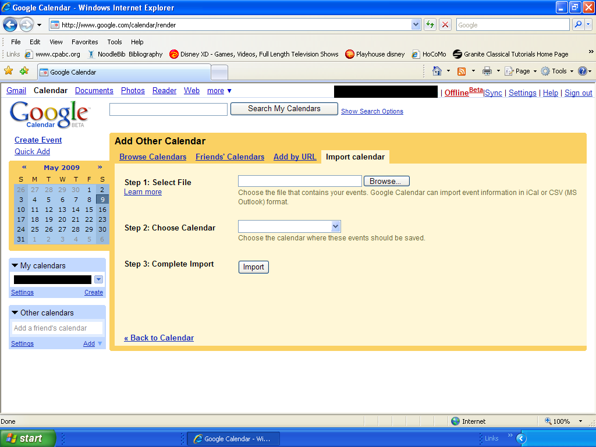The width and height of the screenshot is (596, 447).
Task: Open the Edit menu
Action: 35,42
